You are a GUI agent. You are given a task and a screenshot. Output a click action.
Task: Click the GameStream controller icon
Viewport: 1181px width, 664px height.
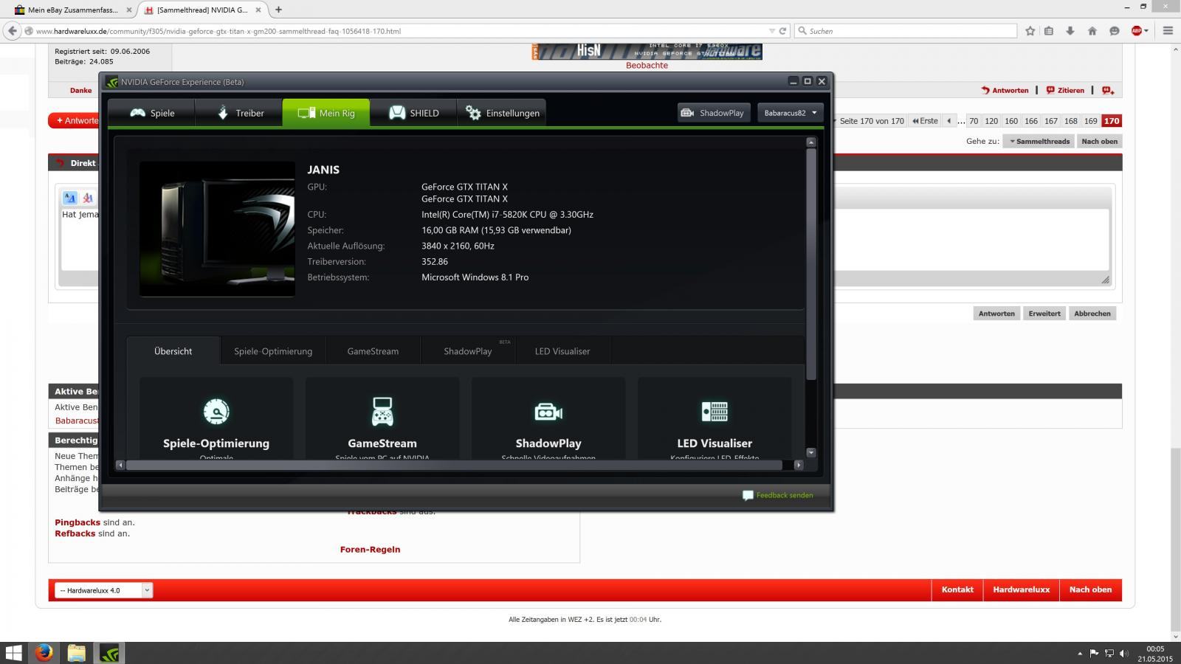click(382, 412)
